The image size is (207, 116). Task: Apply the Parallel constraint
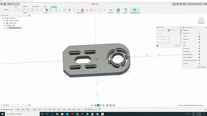click(74, 10)
